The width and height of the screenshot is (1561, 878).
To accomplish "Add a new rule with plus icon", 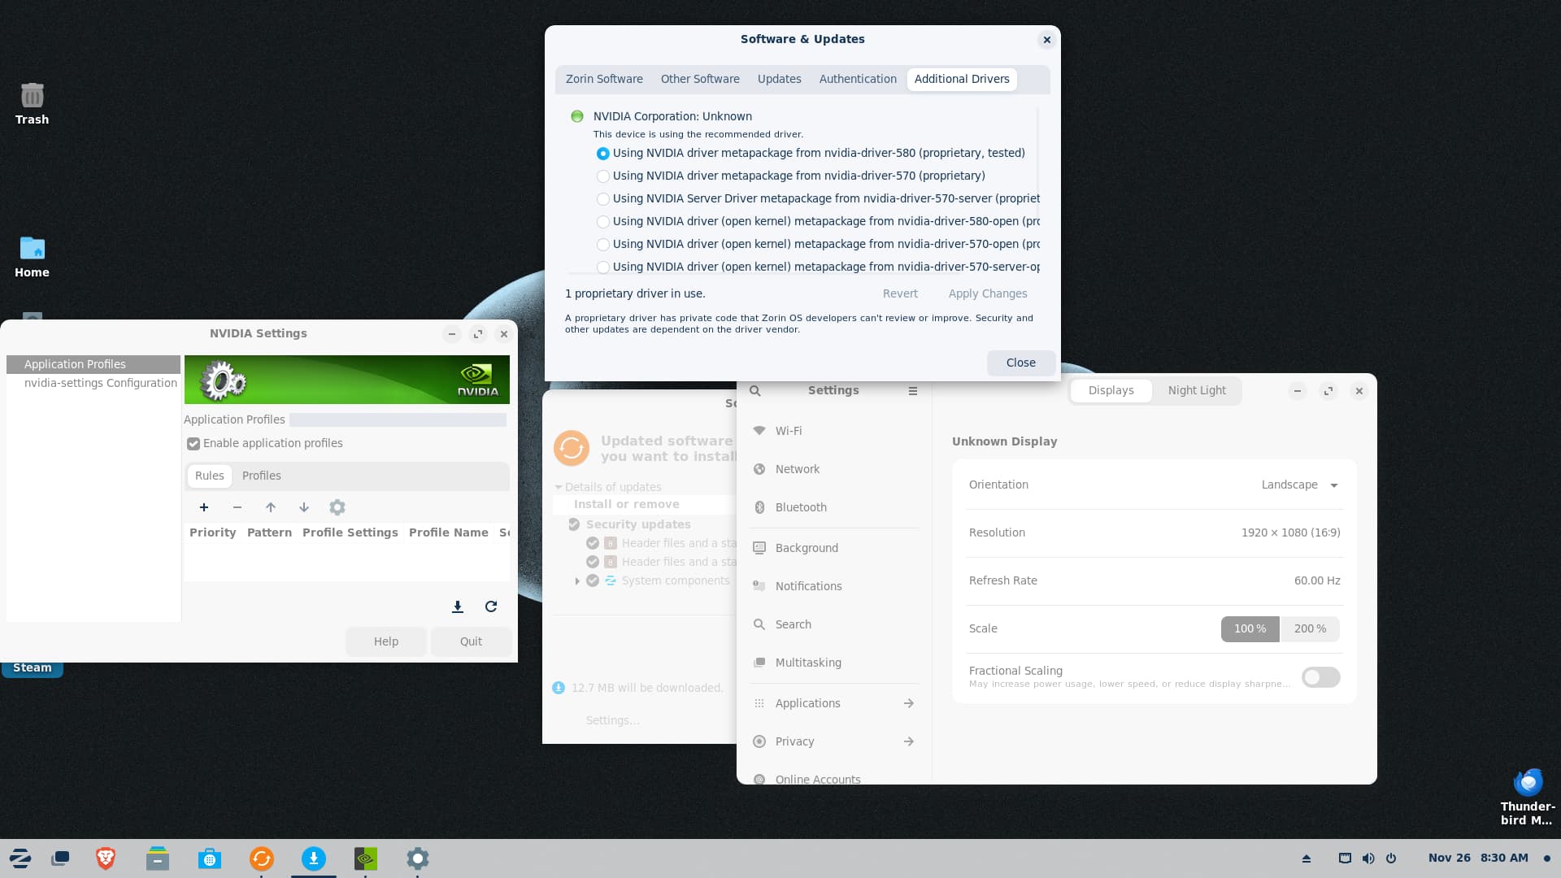I will tap(204, 507).
